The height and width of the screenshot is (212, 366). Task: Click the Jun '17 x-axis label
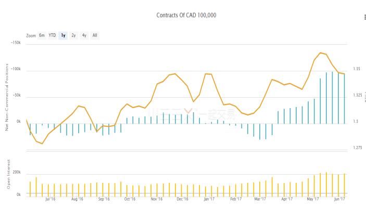click(x=339, y=199)
